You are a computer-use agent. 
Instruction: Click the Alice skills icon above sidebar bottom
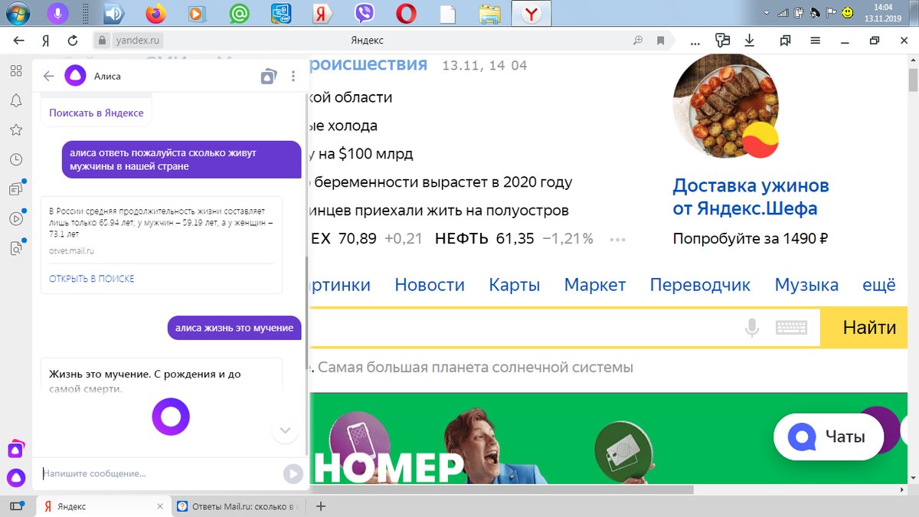[x=15, y=449]
